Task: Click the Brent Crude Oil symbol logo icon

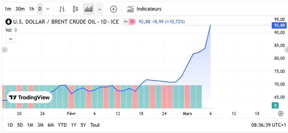Action: point(9,22)
